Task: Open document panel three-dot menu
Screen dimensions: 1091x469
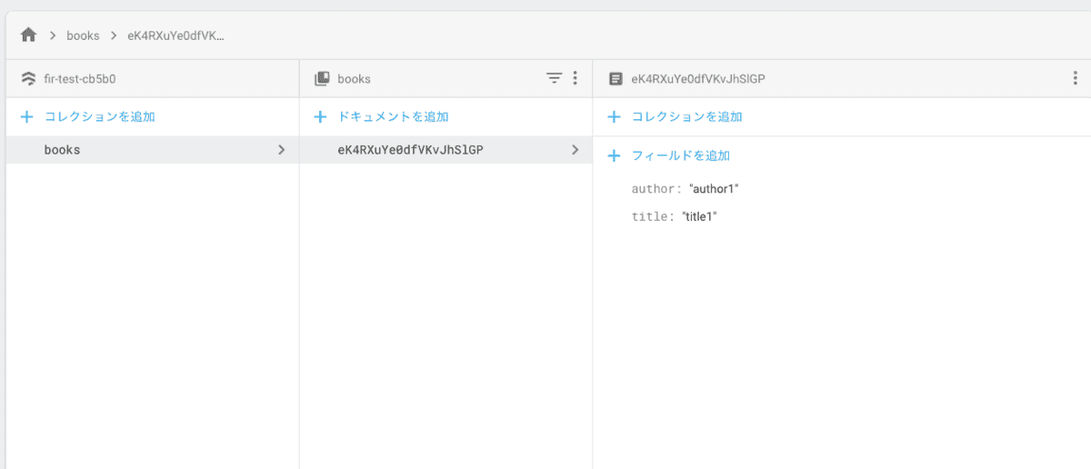Action: (x=1075, y=79)
